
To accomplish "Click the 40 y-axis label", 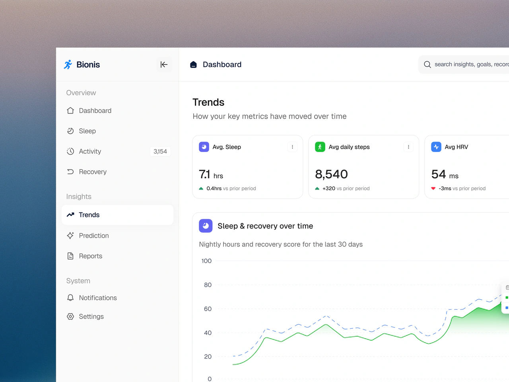I will pyautogui.click(x=208, y=333).
